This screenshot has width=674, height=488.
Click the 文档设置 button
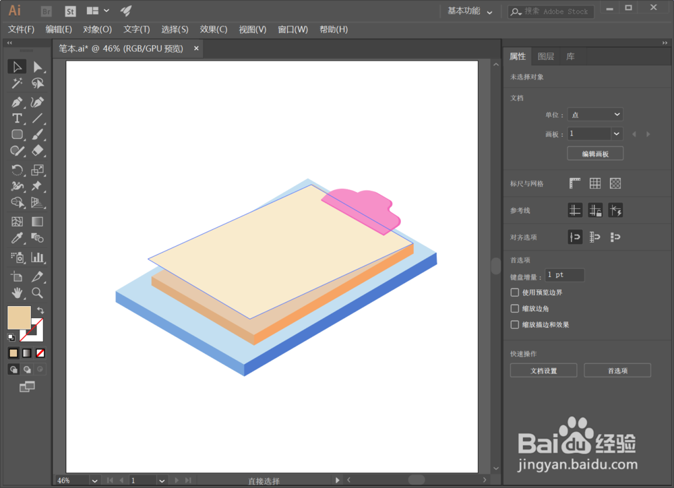coord(543,371)
